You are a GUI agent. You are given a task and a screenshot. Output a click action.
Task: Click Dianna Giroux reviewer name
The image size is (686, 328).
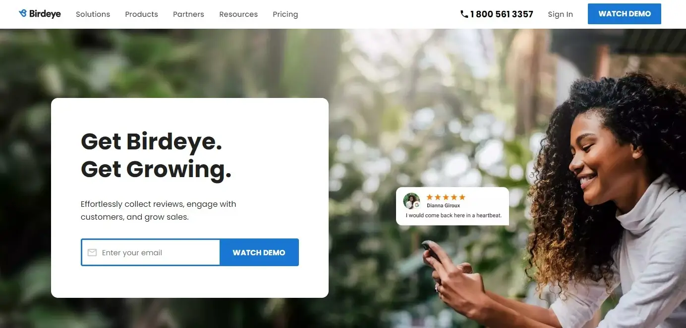[443, 206]
